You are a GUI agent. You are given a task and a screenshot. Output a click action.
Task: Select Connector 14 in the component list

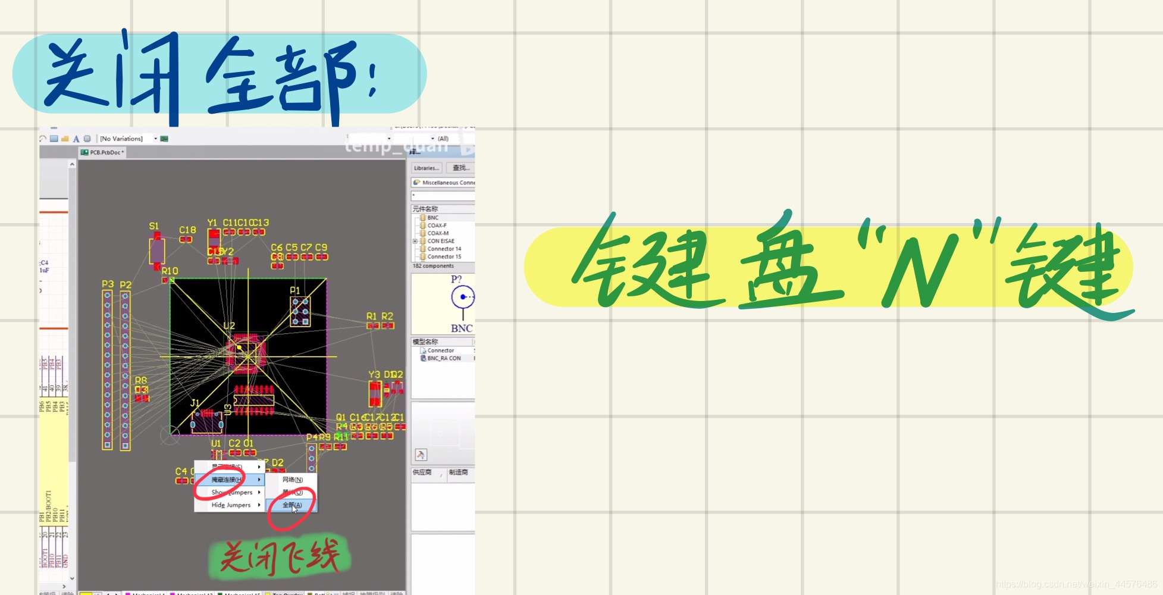tap(444, 249)
